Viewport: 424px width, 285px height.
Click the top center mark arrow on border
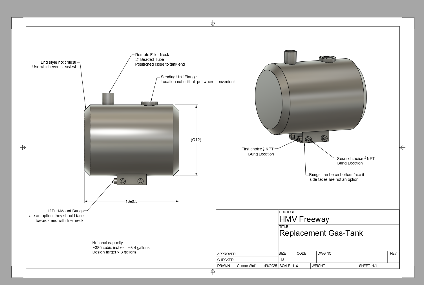[213, 24]
